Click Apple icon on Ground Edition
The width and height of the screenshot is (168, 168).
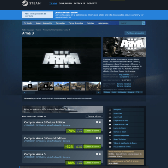tap(100, 138)
